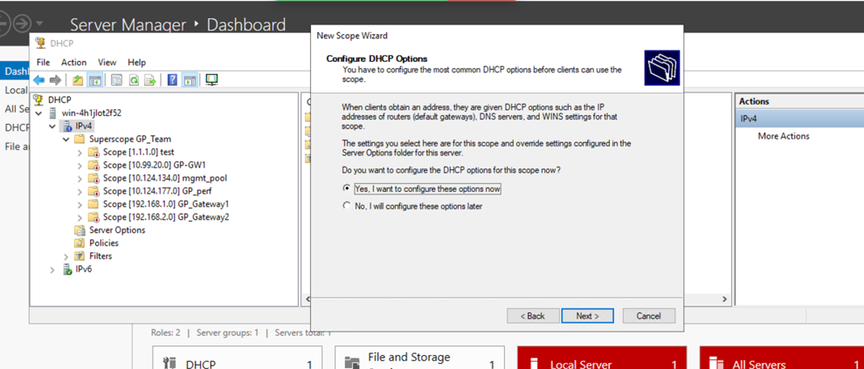Open the Action menu in DHCP
The height and width of the screenshot is (369, 864).
point(74,62)
